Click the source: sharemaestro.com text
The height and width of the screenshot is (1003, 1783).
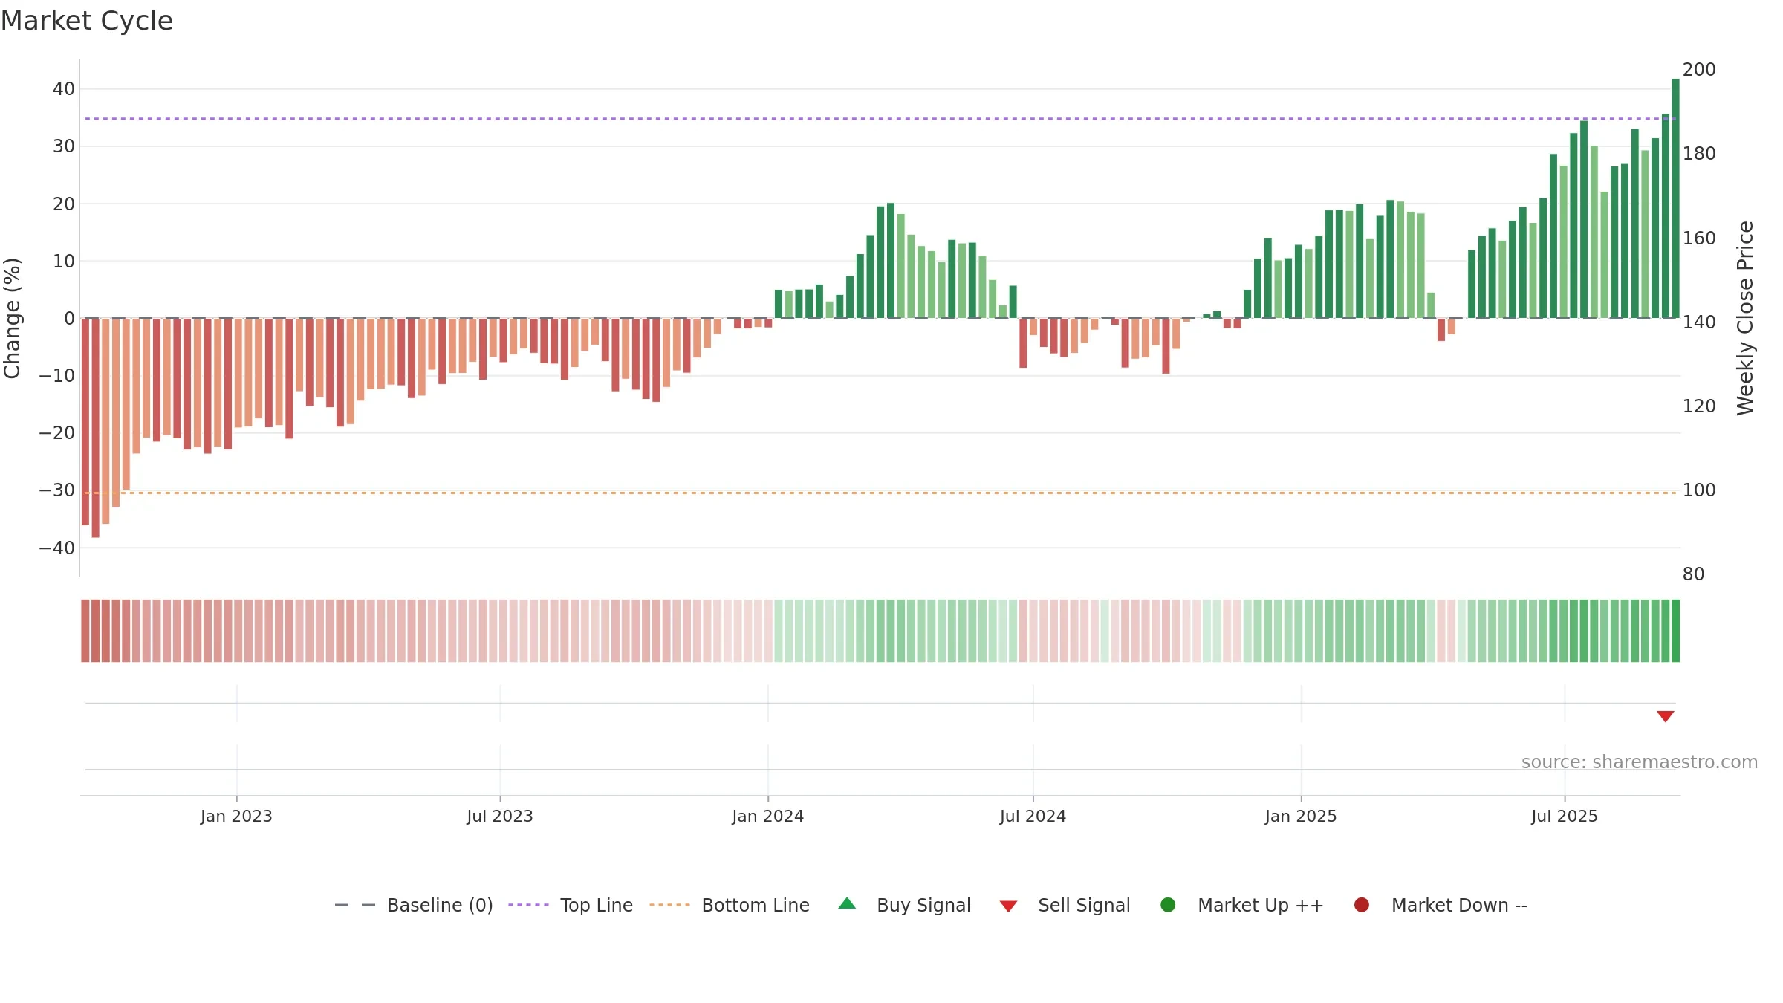click(x=1640, y=762)
